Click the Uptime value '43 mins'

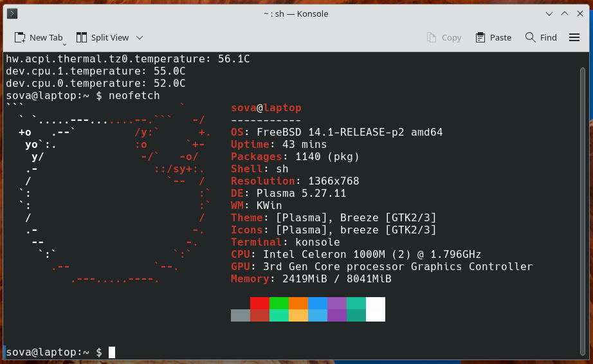(x=304, y=145)
